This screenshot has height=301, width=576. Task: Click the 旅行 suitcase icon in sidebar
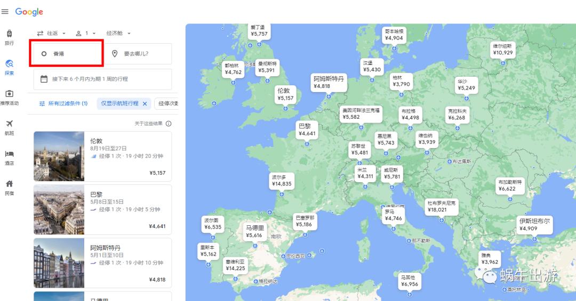[x=9, y=34]
